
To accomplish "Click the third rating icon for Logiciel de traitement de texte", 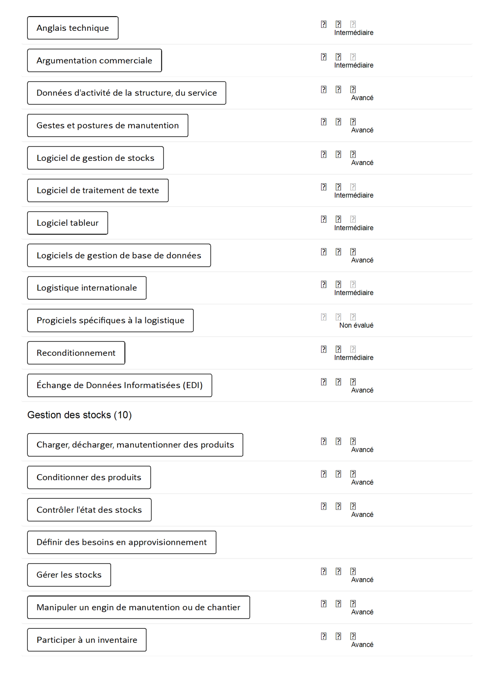I will [x=353, y=187].
